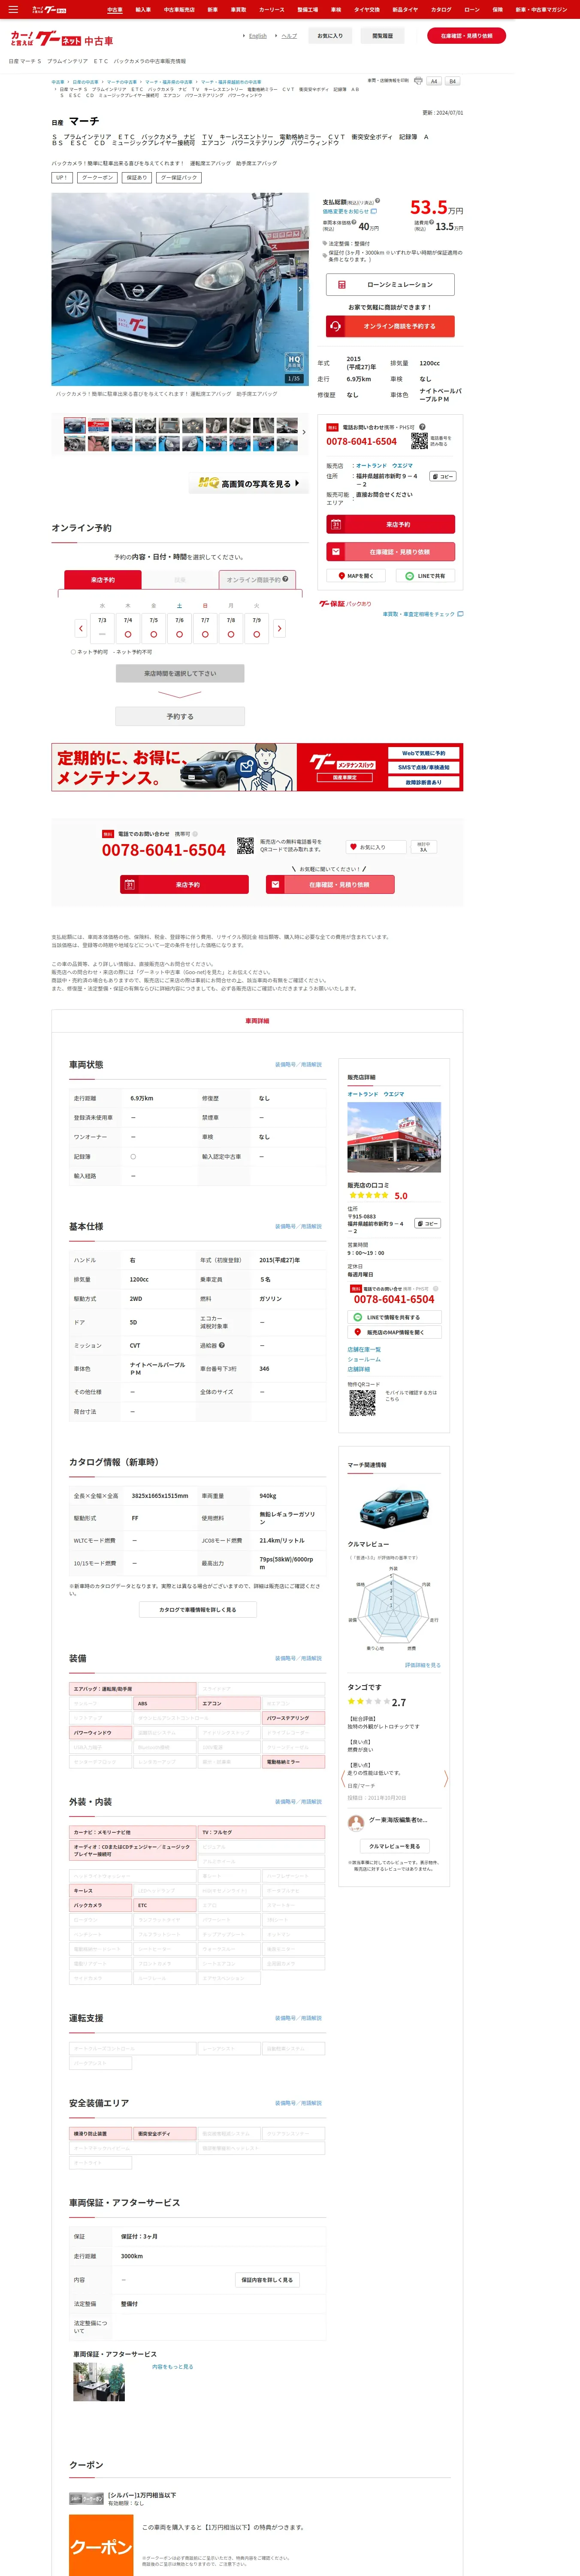Select the 7/9 reservation circle
Viewport: 580px width, 2576px height.
tap(257, 634)
